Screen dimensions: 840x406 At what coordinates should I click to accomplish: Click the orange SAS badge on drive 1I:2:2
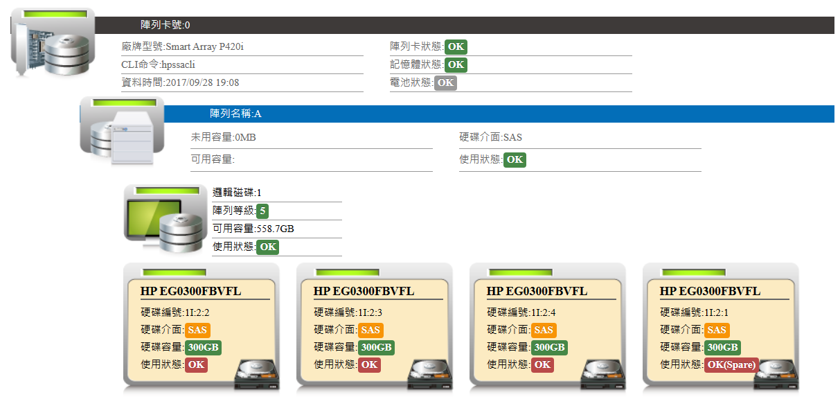tap(197, 330)
